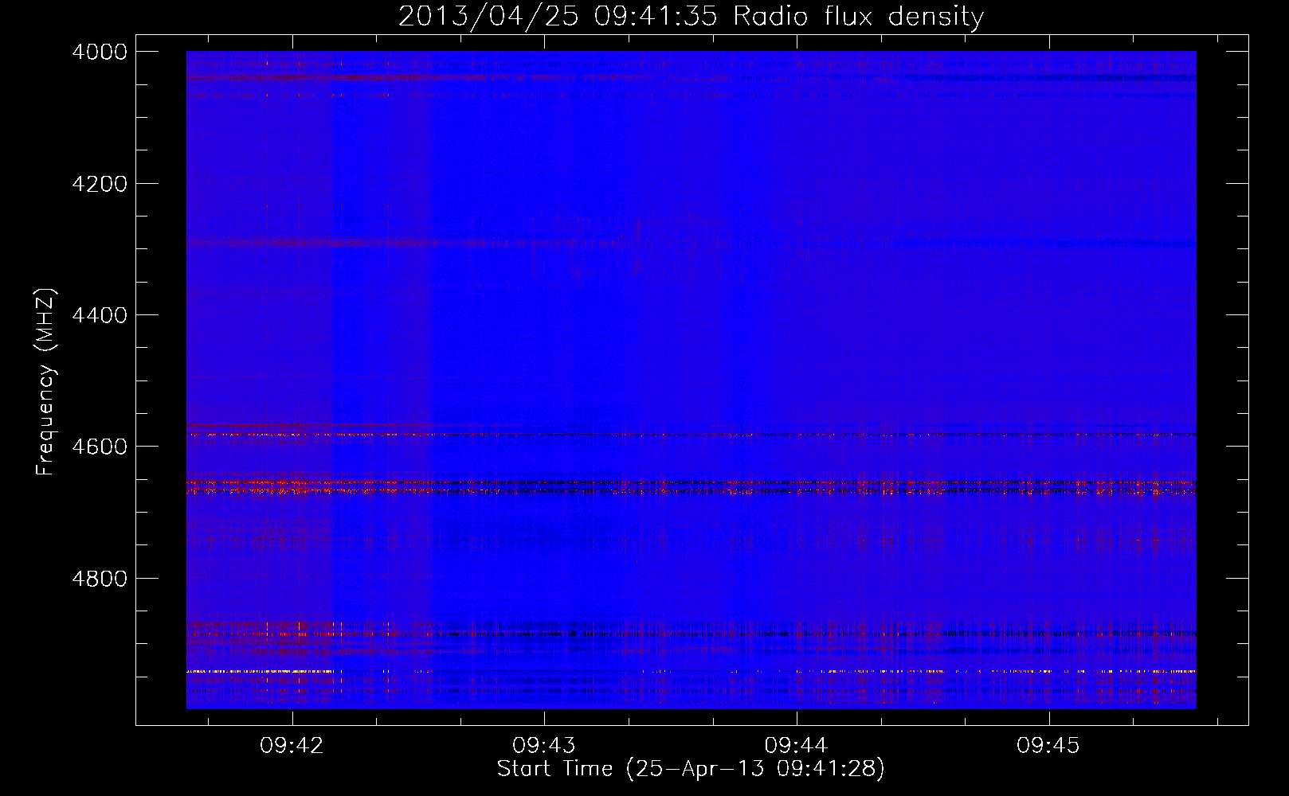Click the 4600 frequency tick label

[100, 447]
